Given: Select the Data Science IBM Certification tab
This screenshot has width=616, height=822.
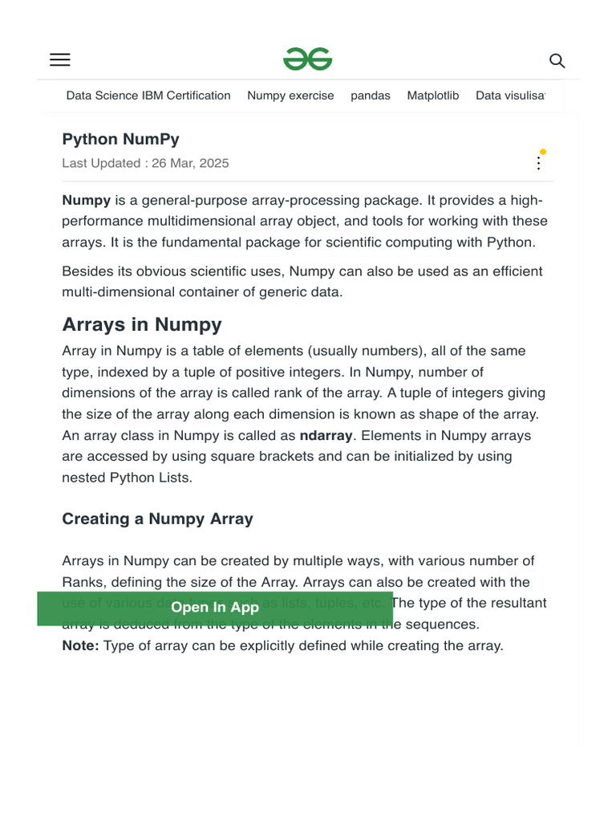Looking at the screenshot, I should [148, 96].
